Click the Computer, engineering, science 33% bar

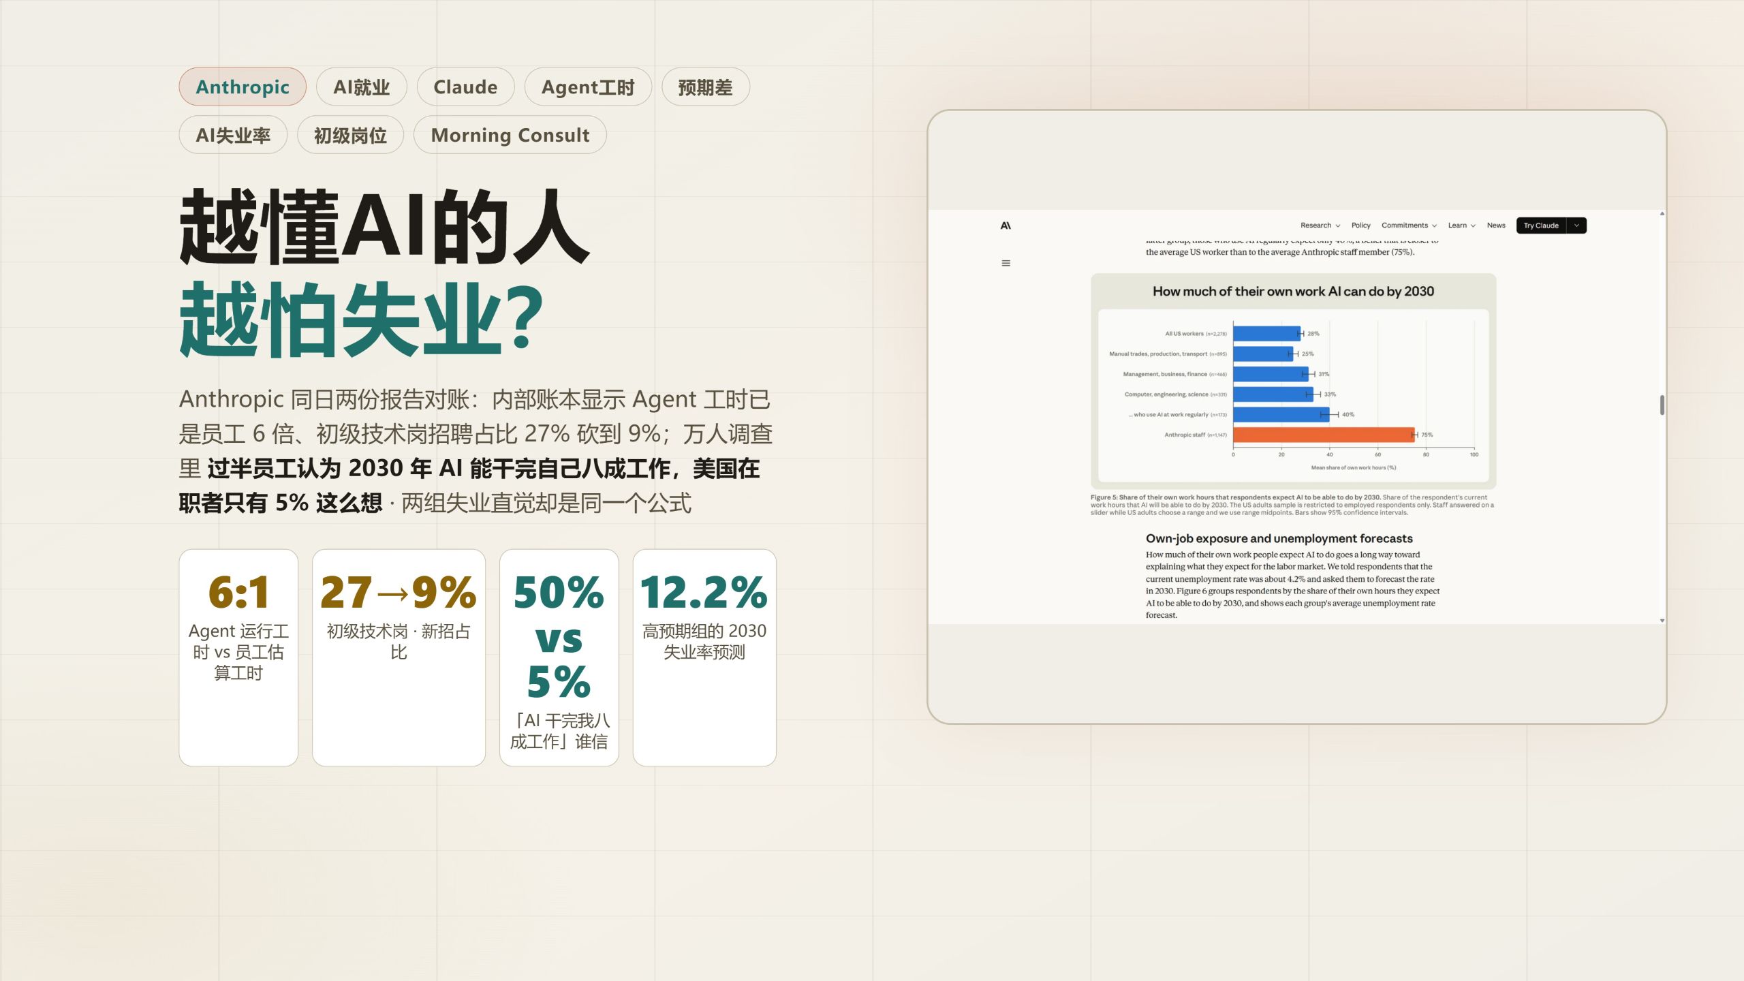coord(1273,394)
